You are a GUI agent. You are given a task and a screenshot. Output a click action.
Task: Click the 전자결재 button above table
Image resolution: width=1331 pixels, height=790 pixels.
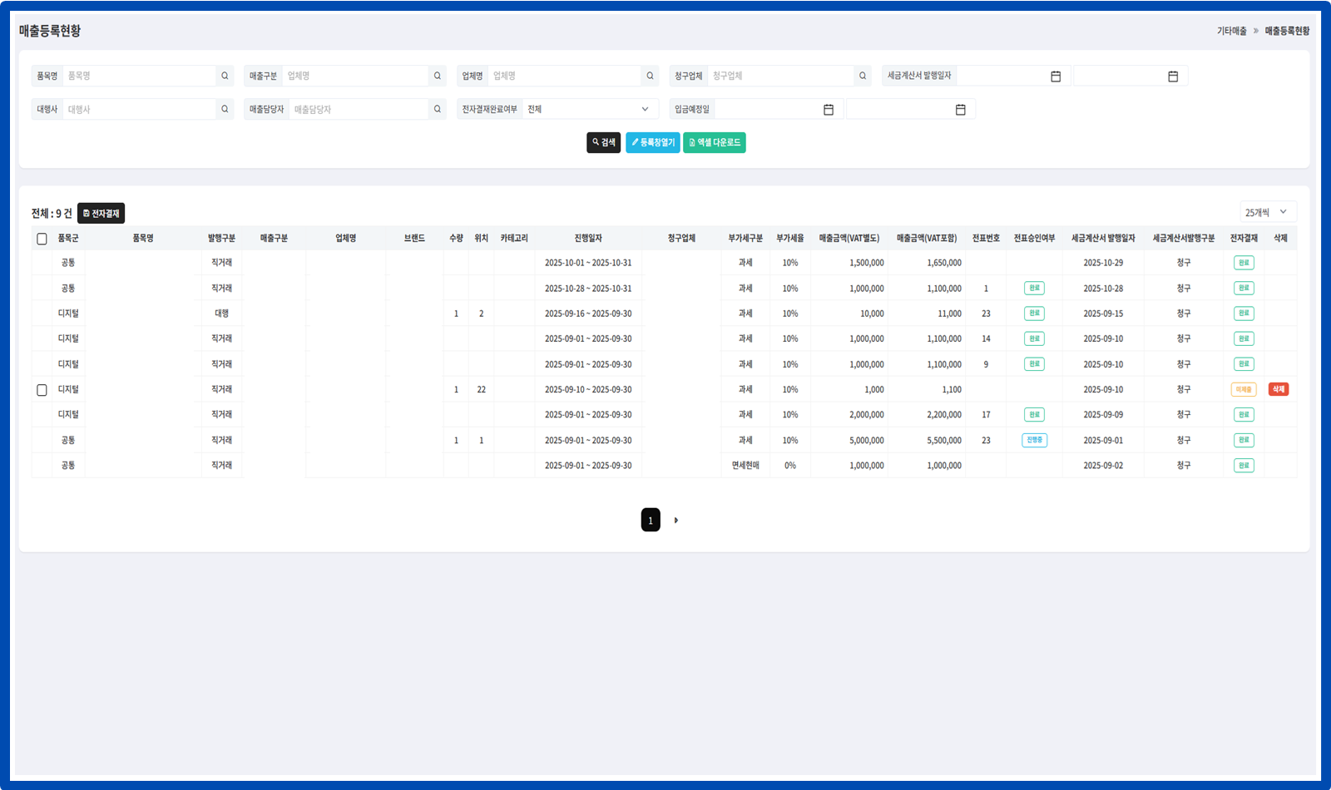tap(101, 214)
